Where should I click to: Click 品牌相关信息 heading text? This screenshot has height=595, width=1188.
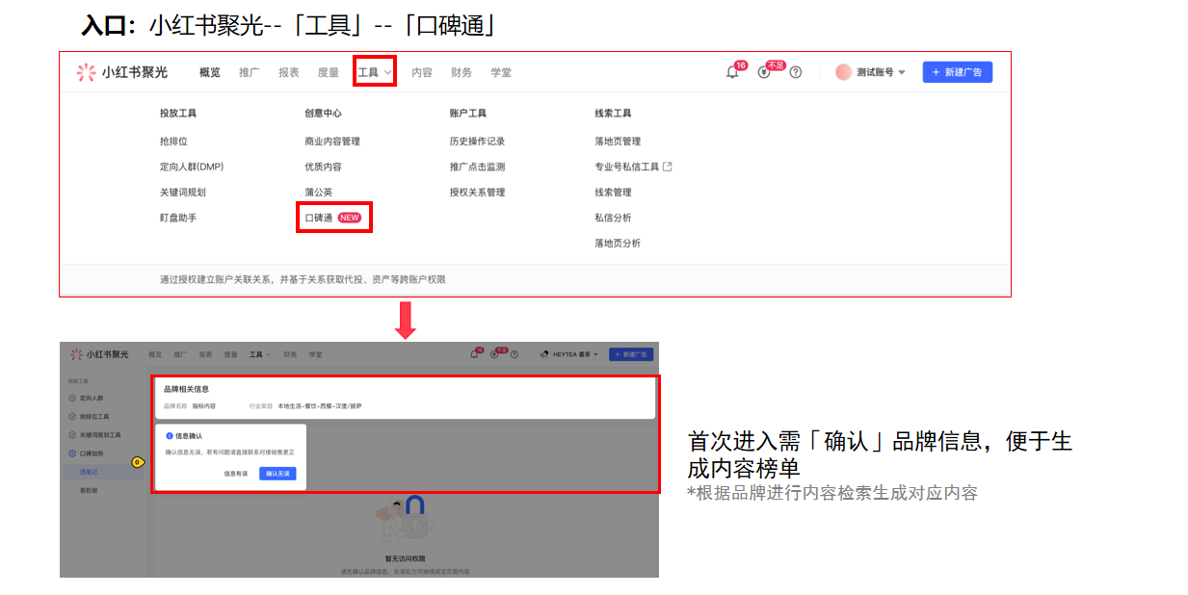click(186, 390)
